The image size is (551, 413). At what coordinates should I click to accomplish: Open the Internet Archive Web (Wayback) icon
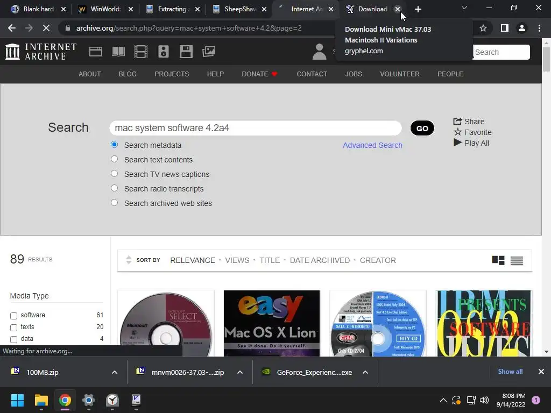click(x=96, y=52)
